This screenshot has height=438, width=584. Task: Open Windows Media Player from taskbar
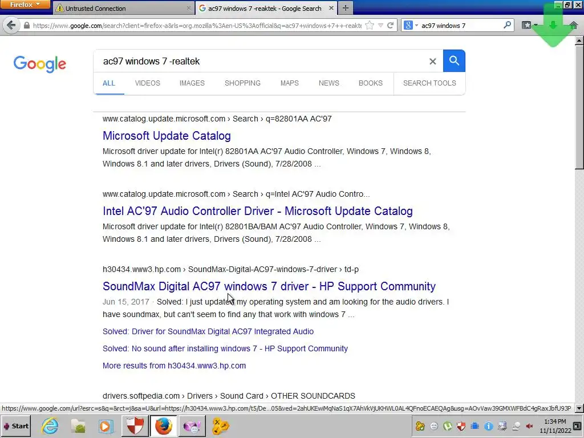(x=106, y=425)
